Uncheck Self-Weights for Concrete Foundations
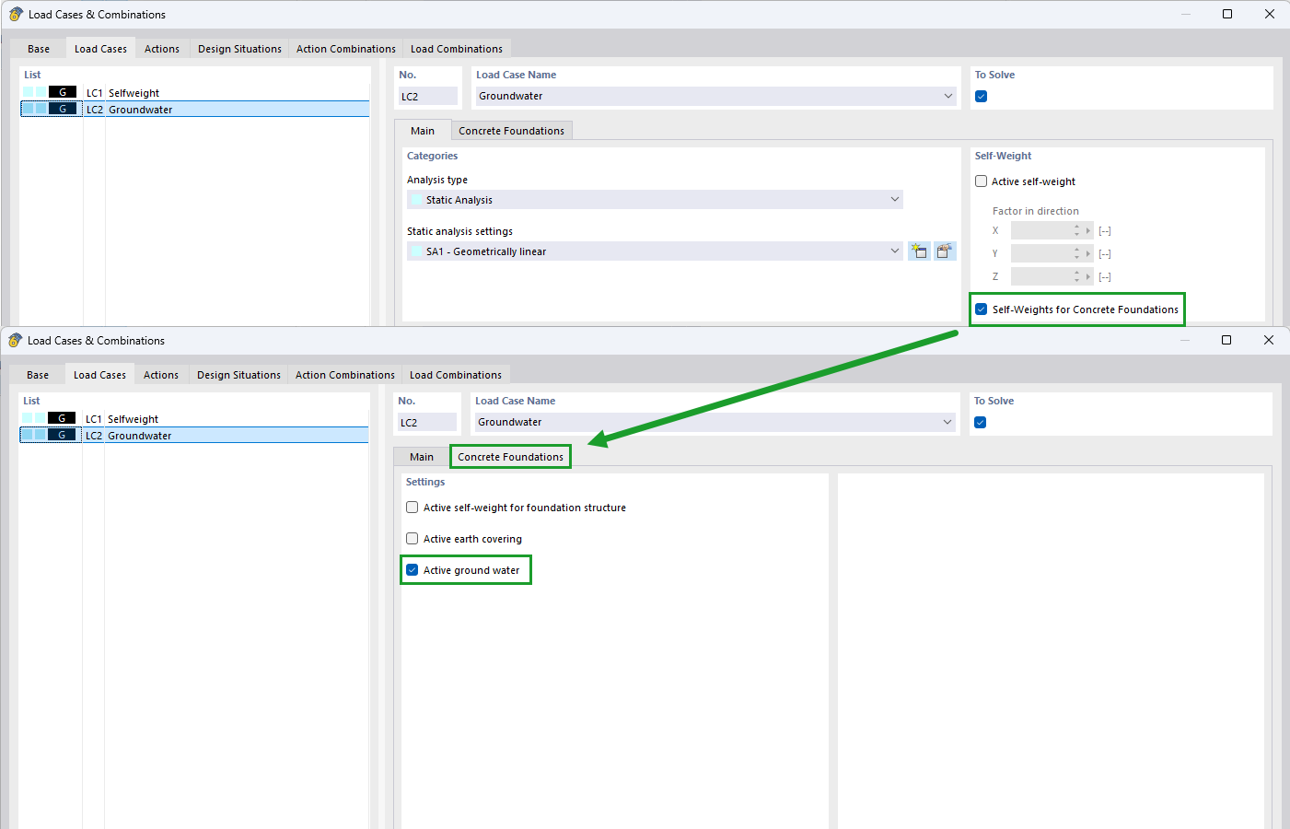1290x829 pixels. tap(982, 309)
